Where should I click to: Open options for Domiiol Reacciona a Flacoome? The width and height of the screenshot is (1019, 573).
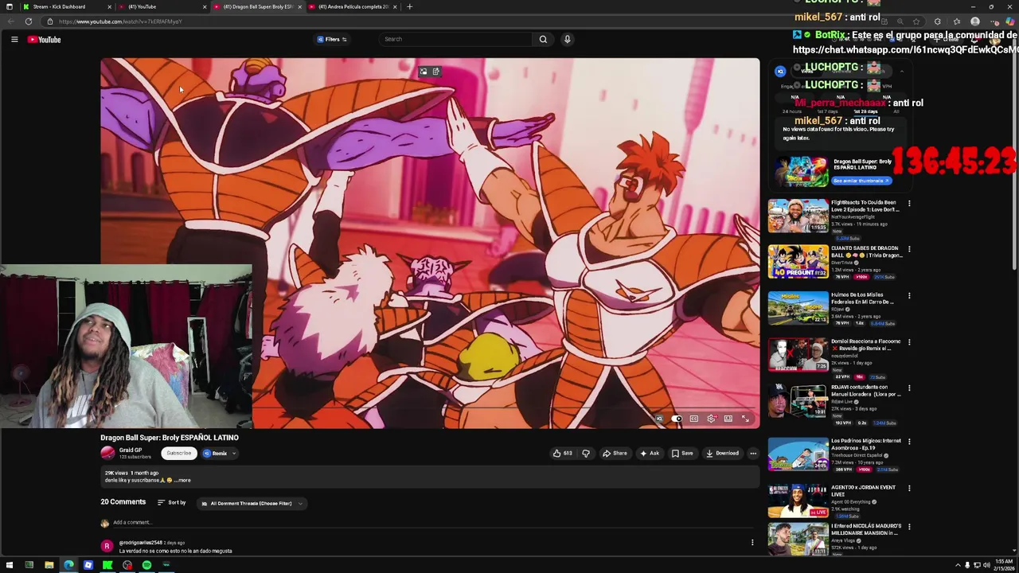[x=909, y=341]
